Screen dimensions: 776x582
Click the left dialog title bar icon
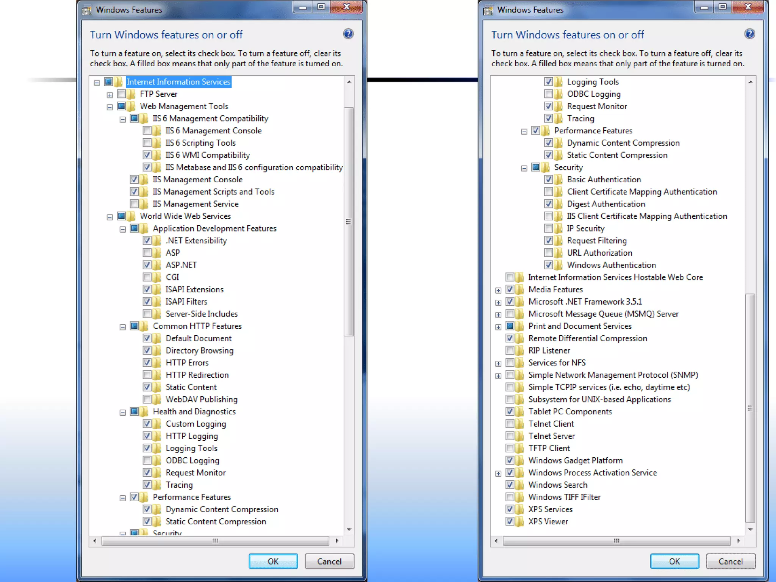coord(87,10)
